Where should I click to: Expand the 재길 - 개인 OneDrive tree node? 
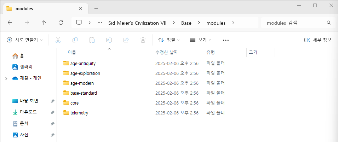pyautogui.click(x=6, y=78)
